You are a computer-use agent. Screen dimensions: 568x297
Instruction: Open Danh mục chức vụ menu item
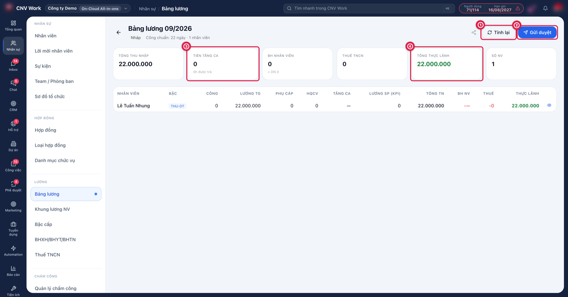coord(66,160)
